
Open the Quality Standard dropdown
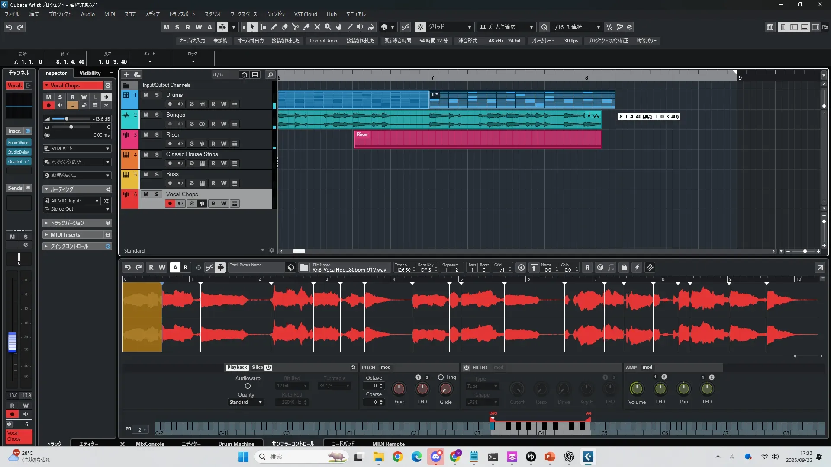click(245, 402)
